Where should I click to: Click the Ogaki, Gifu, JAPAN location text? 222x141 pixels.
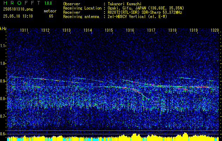point(146,8)
